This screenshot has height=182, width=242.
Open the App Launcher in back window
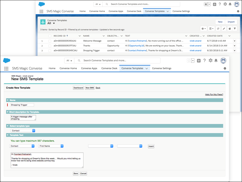click(x=41, y=11)
